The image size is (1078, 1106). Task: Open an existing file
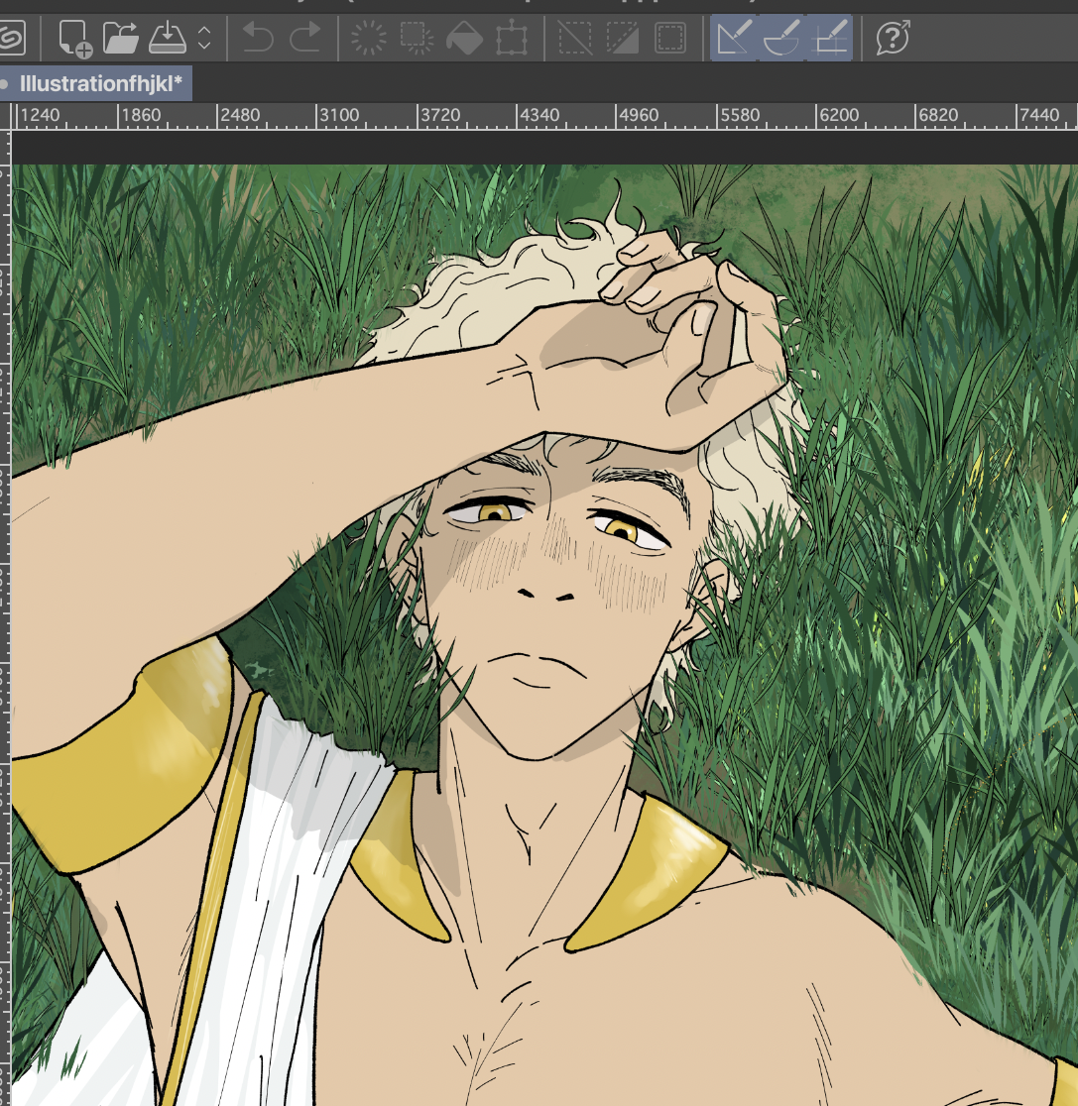tap(121, 38)
